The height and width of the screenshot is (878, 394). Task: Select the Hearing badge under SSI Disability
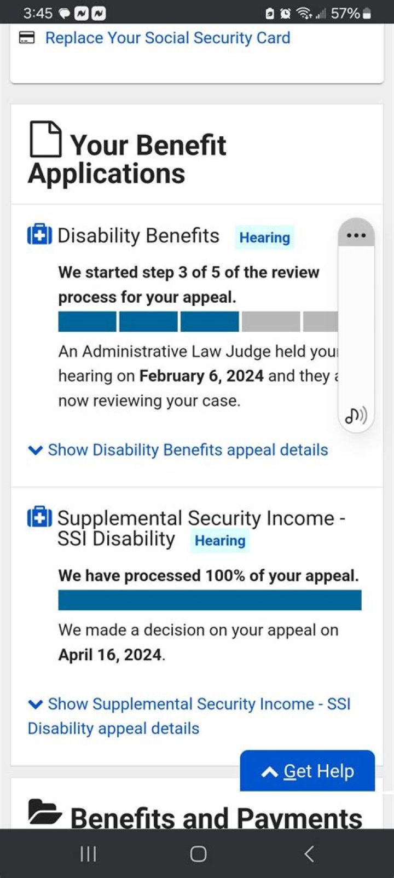click(220, 541)
